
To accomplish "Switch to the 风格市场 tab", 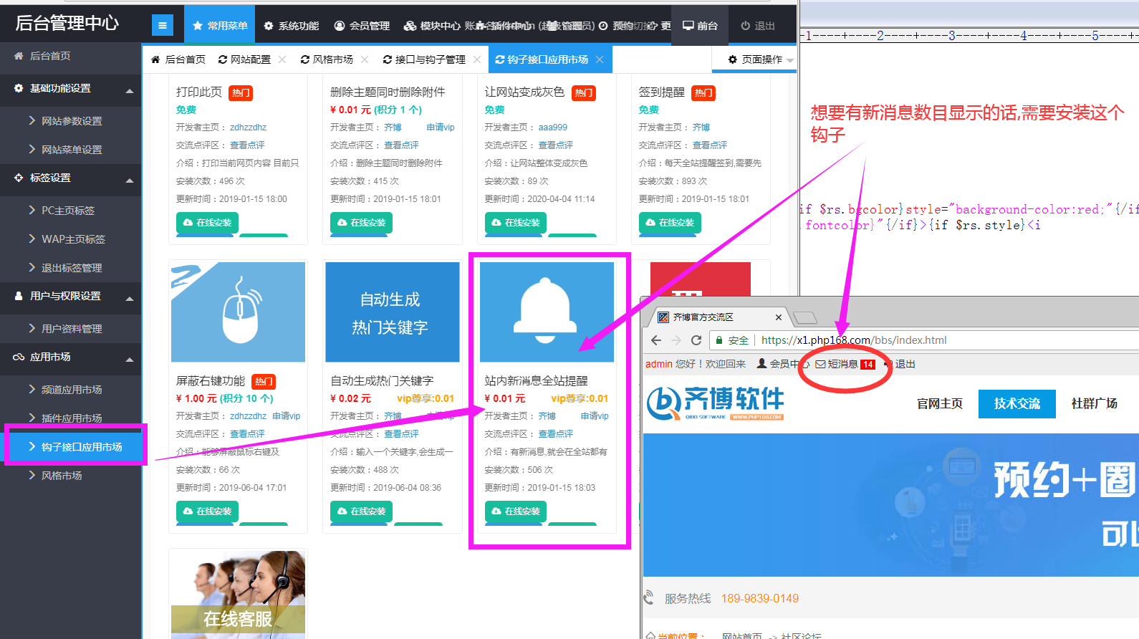I will (332, 59).
